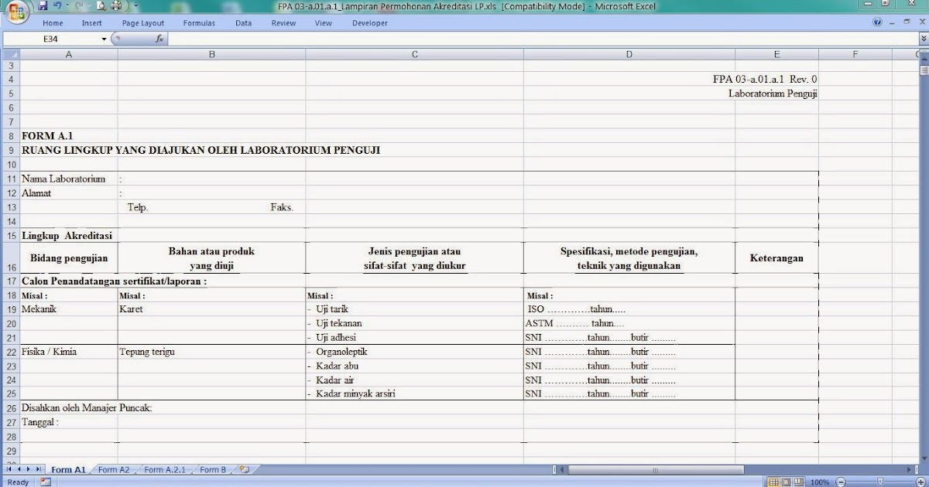Open Print Preview from the Quick Access Toolbar
The image size is (929, 487).
pyautogui.click(x=101, y=5)
